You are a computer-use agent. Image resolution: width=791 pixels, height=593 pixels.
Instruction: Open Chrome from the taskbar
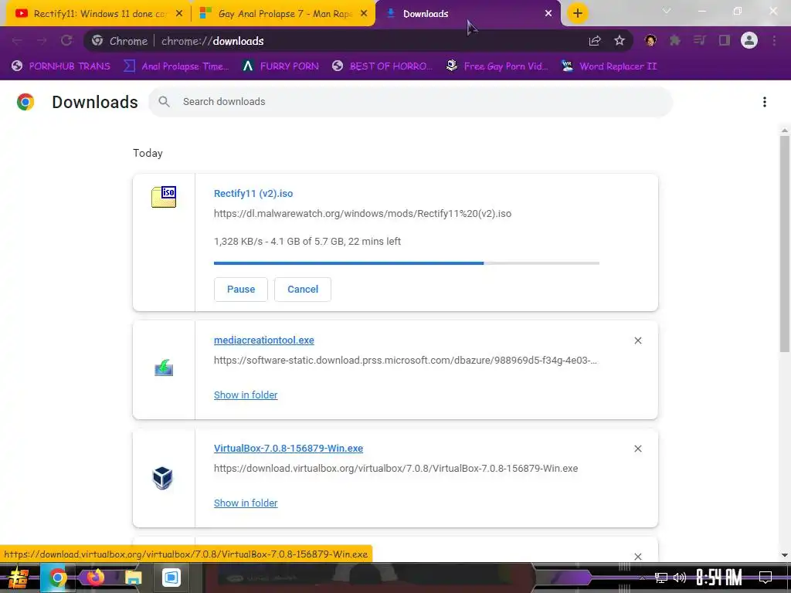[x=57, y=578]
